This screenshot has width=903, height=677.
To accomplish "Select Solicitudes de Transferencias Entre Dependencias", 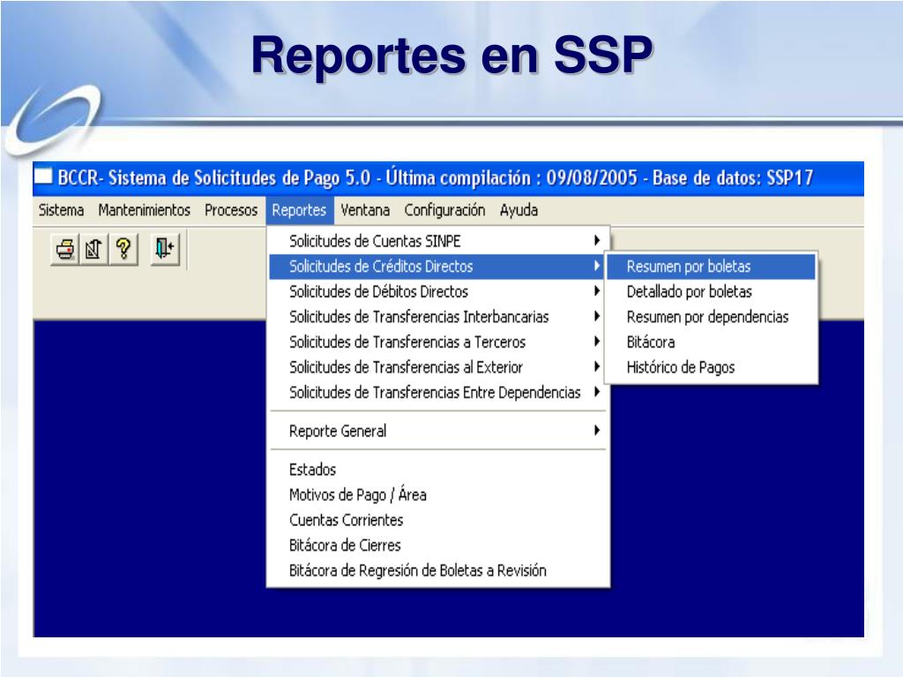I will click(x=439, y=392).
